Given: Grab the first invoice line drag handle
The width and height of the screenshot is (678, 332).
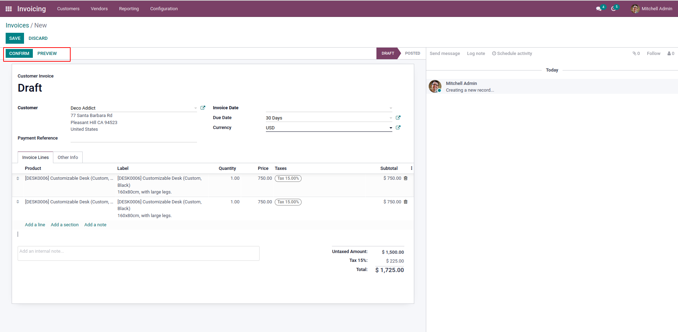Looking at the screenshot, I should (x=18, y=178).
